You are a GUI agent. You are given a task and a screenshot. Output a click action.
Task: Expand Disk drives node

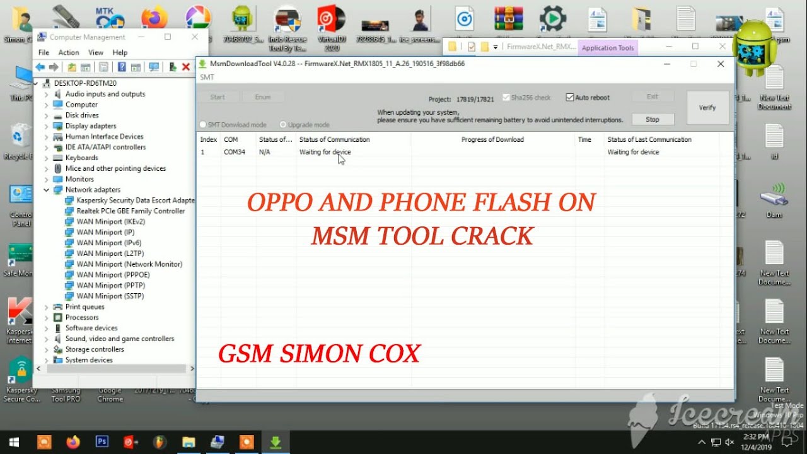pos(47,115)
